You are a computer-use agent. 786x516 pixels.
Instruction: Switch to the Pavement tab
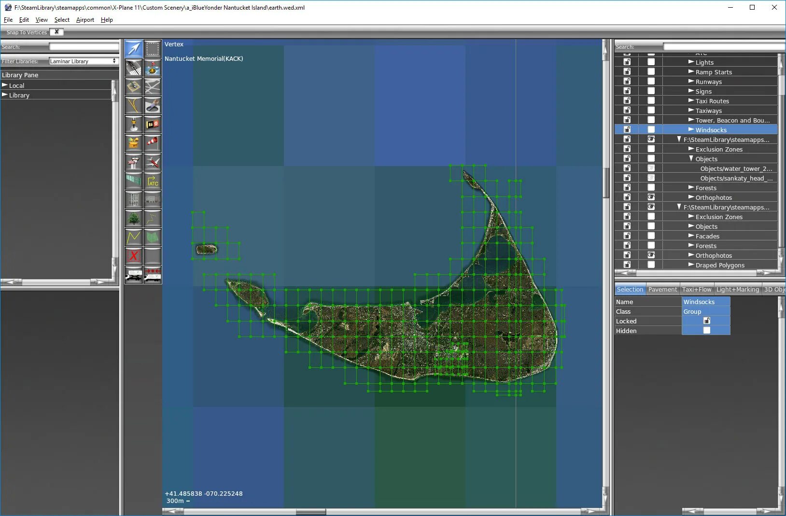tap(662, 289)
